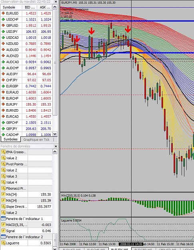Click the data window scroll-up arrow
Image resolution: width=194 pixels, height=250 pixels.
[x=55, y=152]
